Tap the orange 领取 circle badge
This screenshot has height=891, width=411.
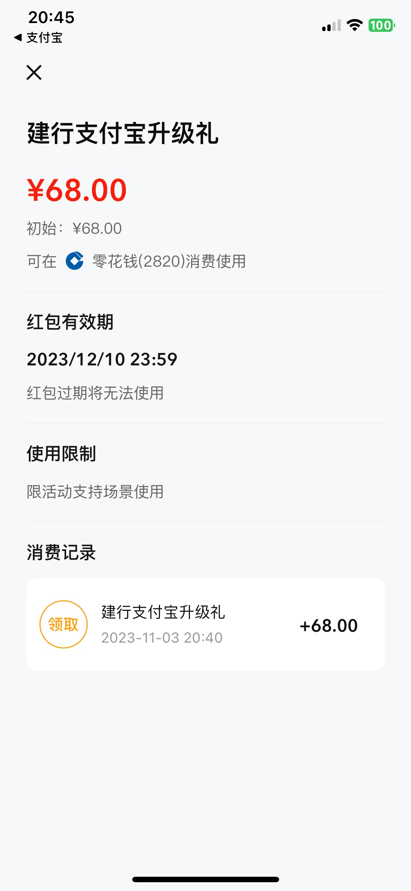(64, 624)
